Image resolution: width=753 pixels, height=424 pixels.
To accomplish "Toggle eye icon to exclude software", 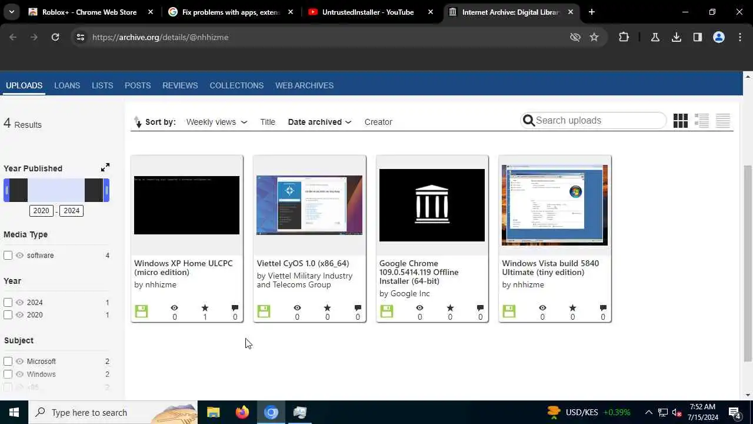I will click(x=19, y=256).
